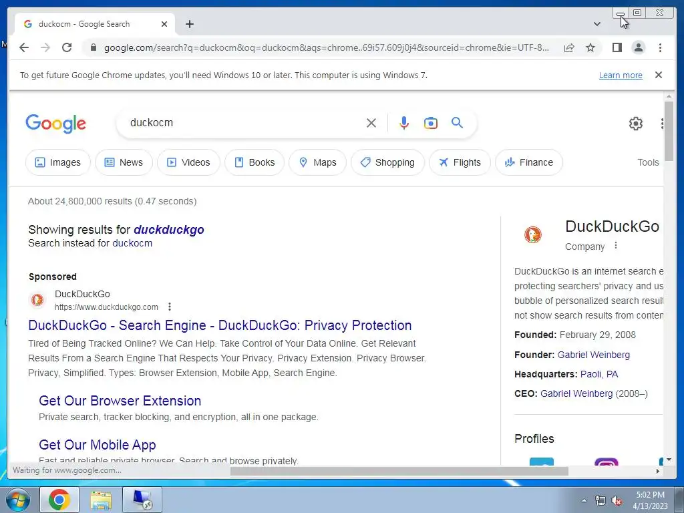Open Paoli, PA headquarters link
Viewport: 684px width, 513px height.
599,374
